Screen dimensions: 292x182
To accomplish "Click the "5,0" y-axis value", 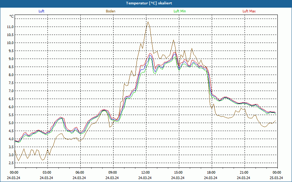I will (x=11, y=123).
